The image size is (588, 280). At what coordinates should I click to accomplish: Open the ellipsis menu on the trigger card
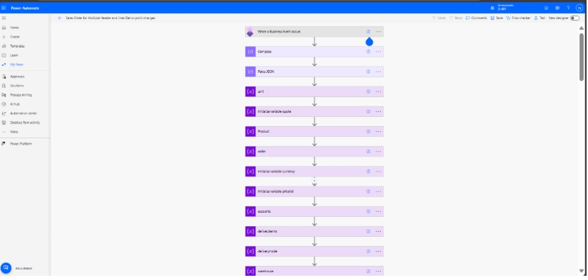click(x=378, y=32)
